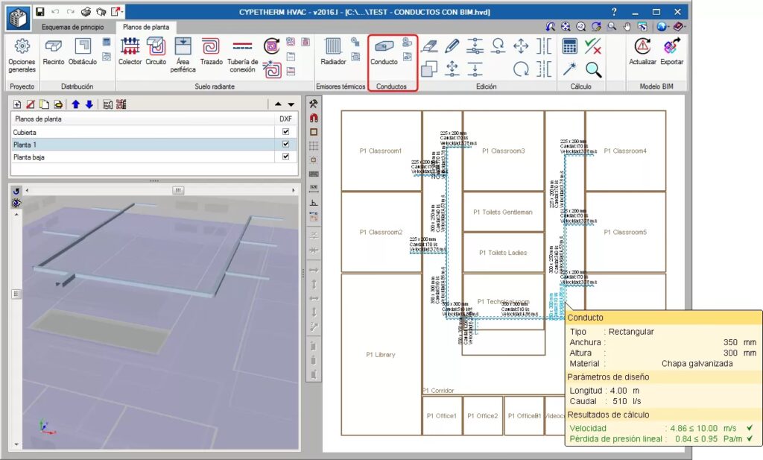Select the Radiador emitter tool
This screenshot has height=460, width=763.
[x=333, y=52]
